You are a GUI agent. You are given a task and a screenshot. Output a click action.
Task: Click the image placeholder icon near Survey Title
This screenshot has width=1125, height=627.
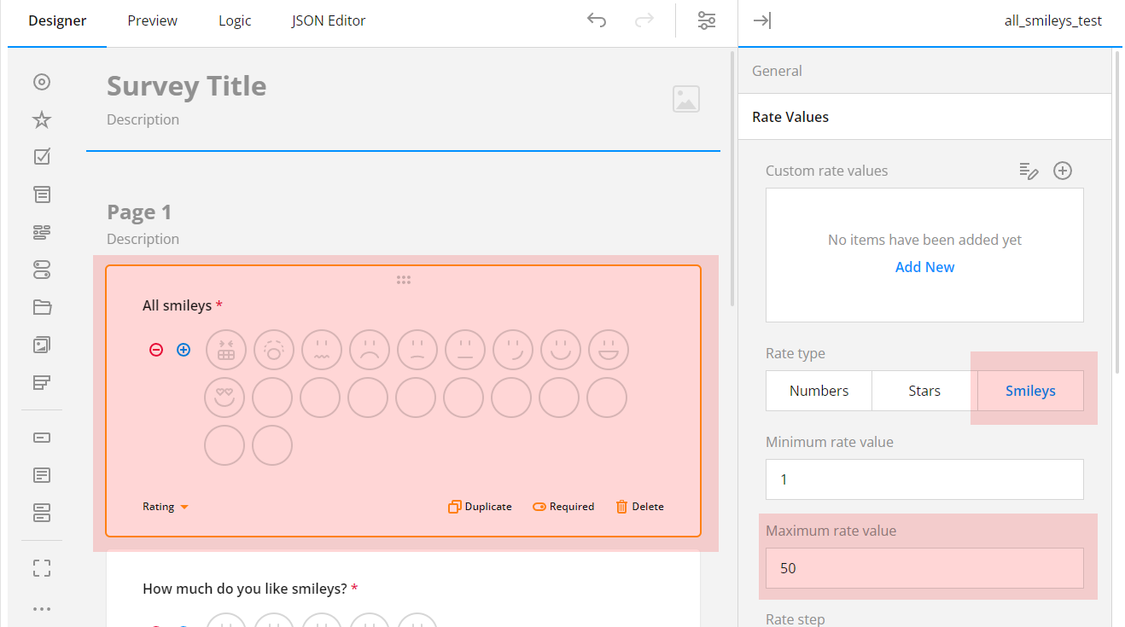click(x=686, y=100)
